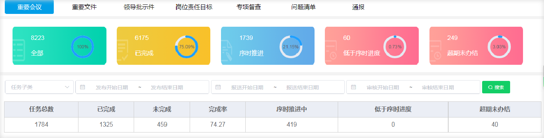The image size is (544, 138).
Task: Click the 超期未办结 table column header
Action: (x=495, y=109)
